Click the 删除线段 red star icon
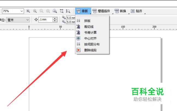Viewport: 177px width, 111px height. 78,50
